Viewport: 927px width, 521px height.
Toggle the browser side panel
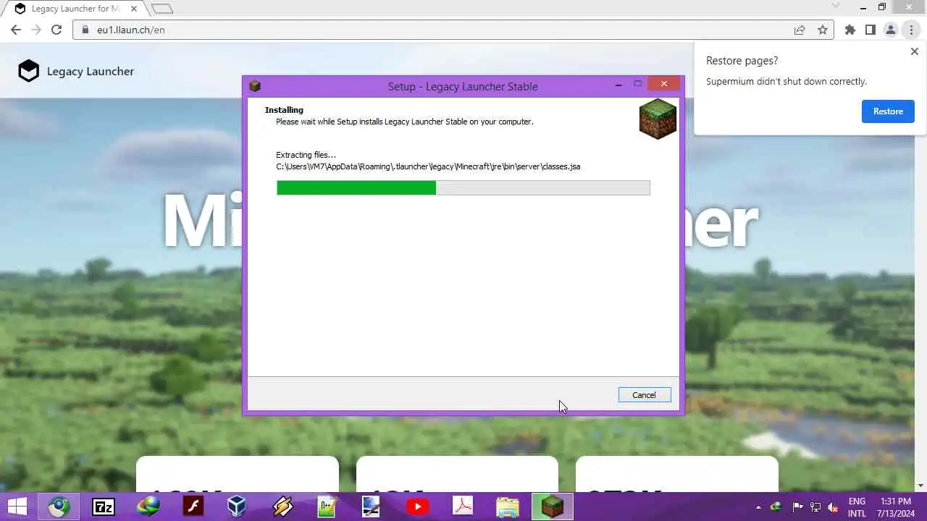871,30
